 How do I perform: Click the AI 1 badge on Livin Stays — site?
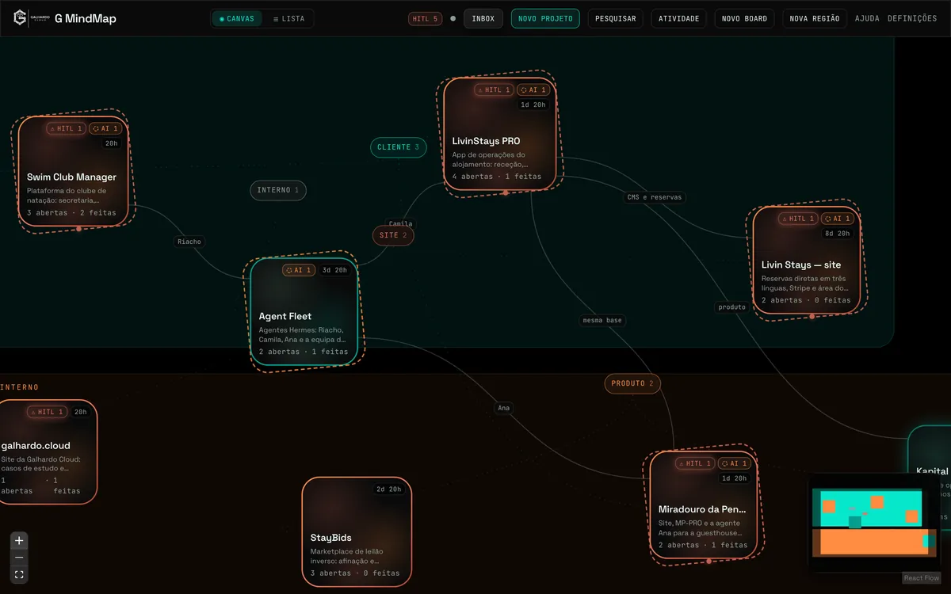tap(837, 219)
